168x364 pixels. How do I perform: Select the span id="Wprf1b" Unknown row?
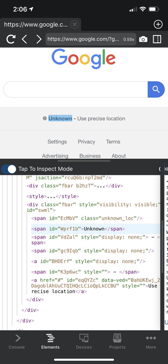click(96, 229)
